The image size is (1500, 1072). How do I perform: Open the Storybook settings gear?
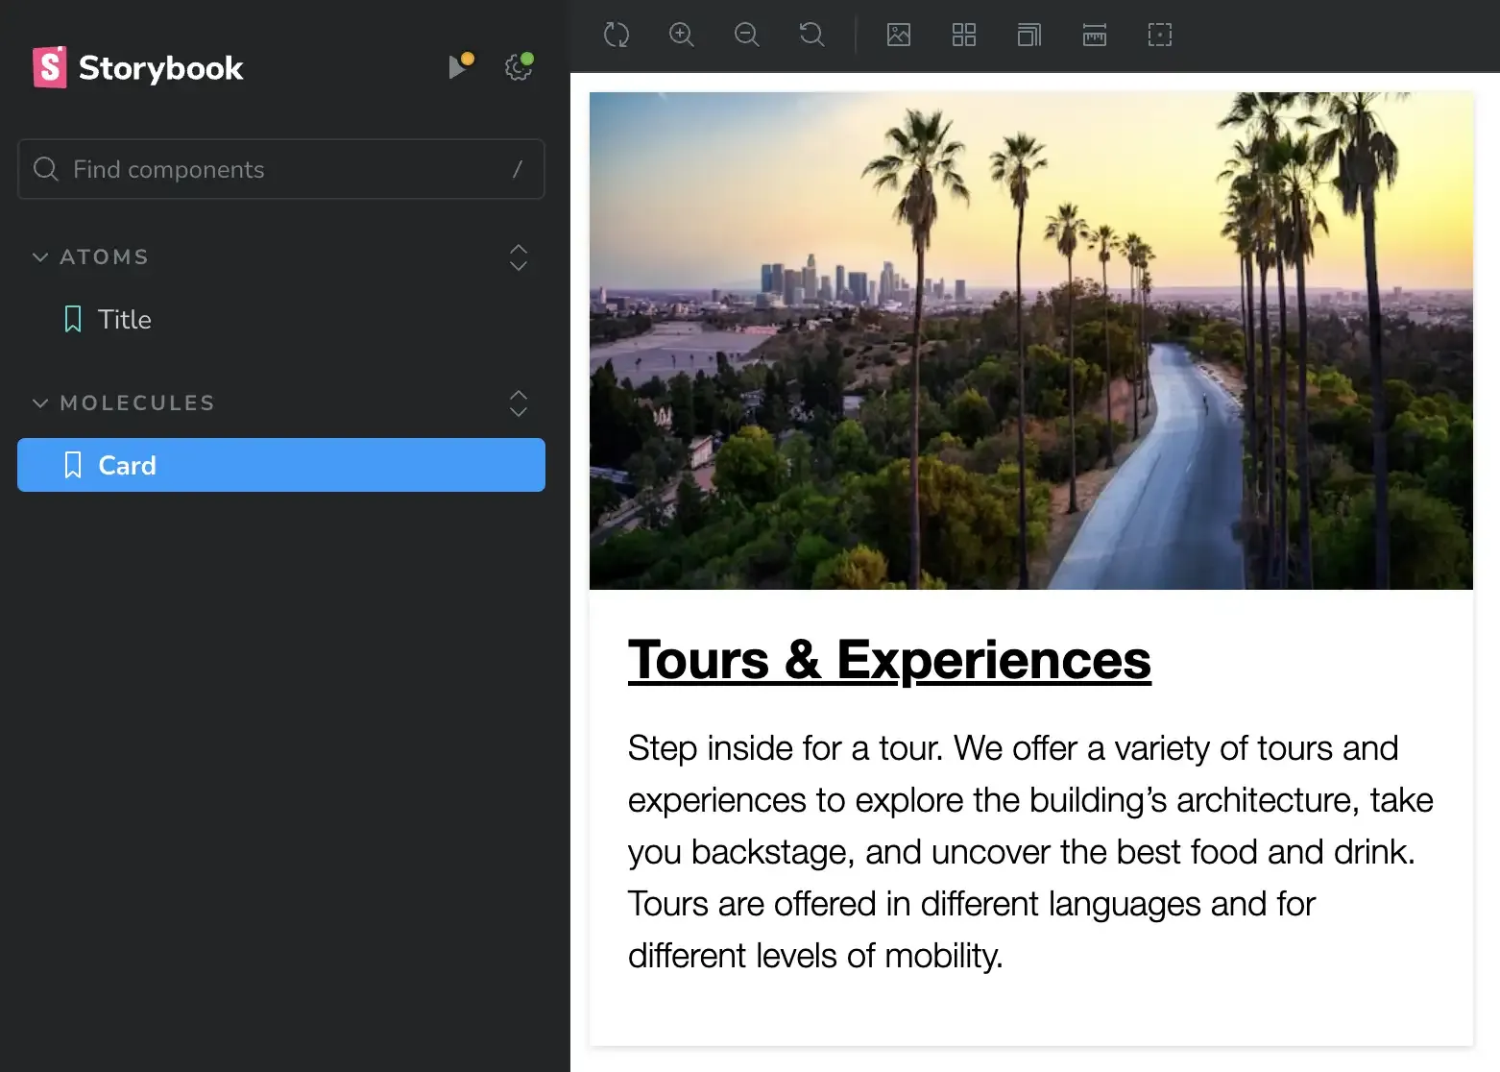(x=518, y=67)
